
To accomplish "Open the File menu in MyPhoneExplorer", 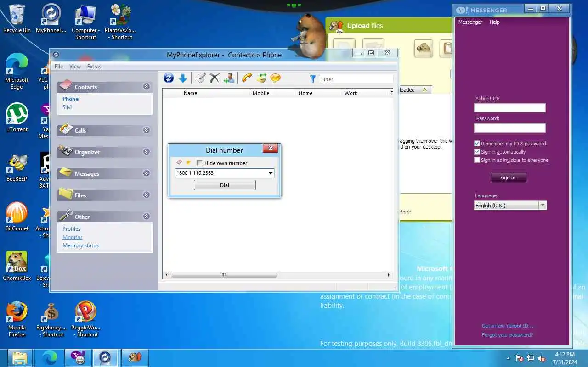I will click(59, 67).
